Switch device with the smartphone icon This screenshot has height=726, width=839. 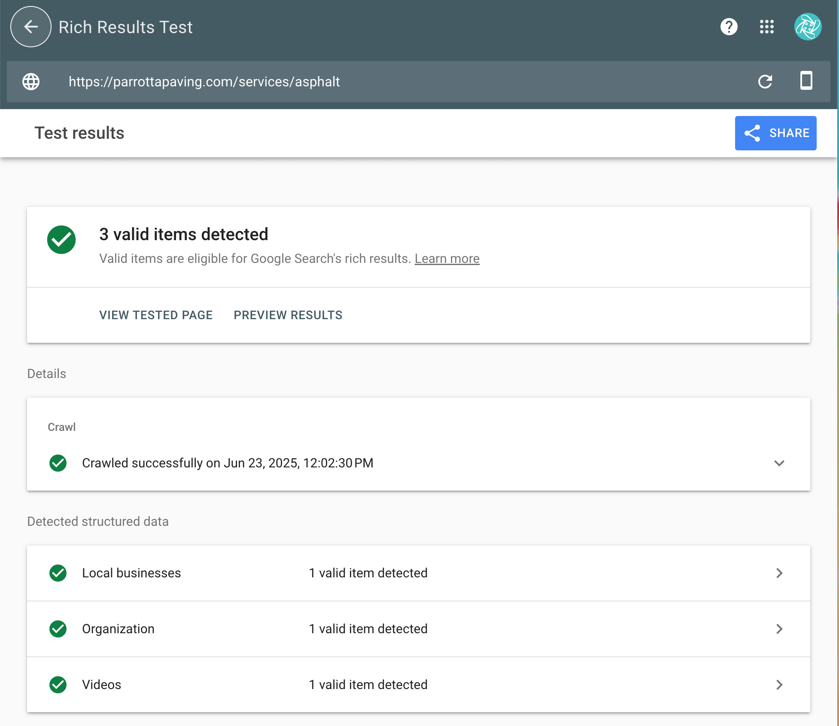[x=806, y=81]
